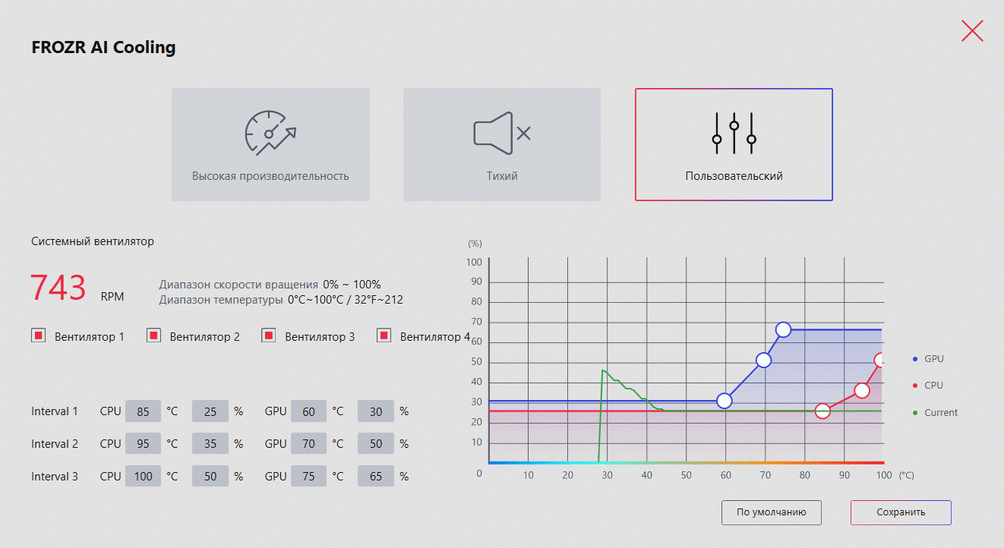Screen dimensions: 1004x548
Task: Edit Interval 3 CPU percent field
Action: tap(210, 477)
